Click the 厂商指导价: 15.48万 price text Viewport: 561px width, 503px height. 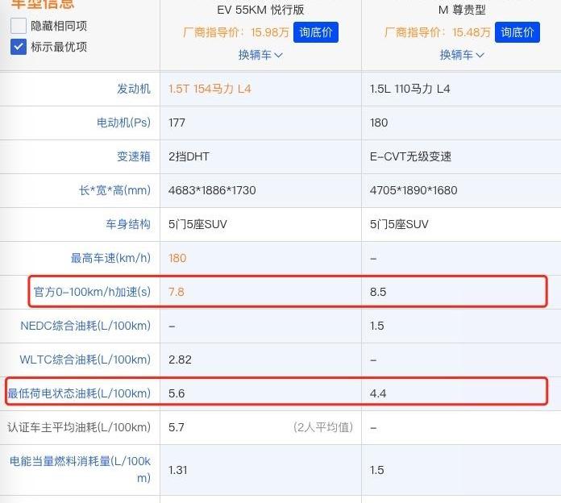point(437,32)
